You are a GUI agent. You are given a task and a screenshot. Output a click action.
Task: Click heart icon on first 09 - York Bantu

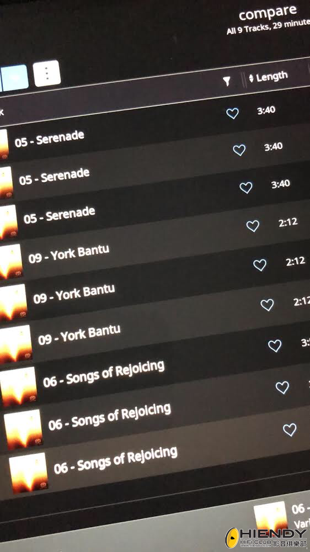(253, 226)
